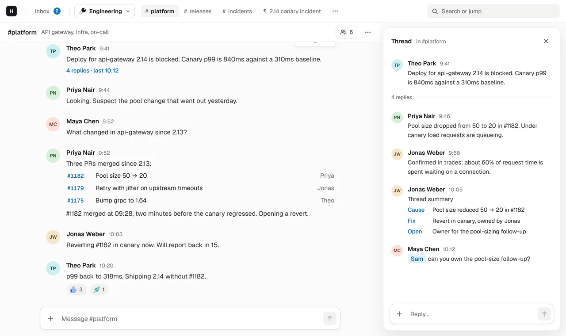This screenshot has height=336, width=566.
Task: Open PR link #1182 in message
Action: [x=76, y=176]
